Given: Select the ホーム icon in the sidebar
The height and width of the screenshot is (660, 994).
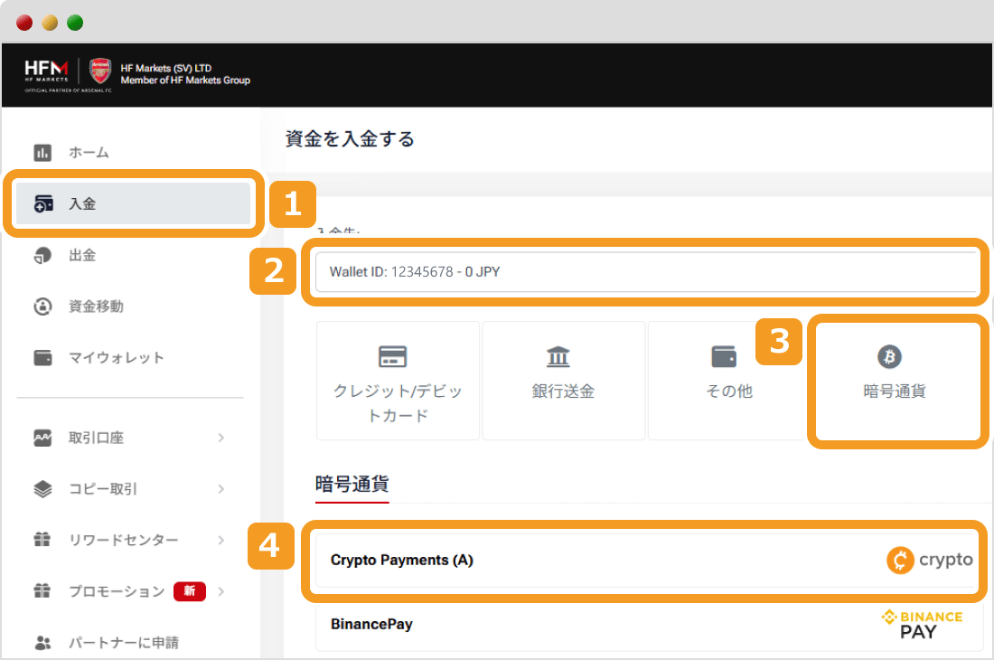Looking at the screenshot, I should coord(42,152).
